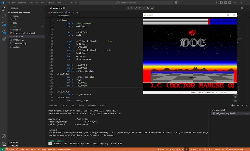Maximize the panel size with the chevron
Screen dimensions: 250x151
pos(242,105)
